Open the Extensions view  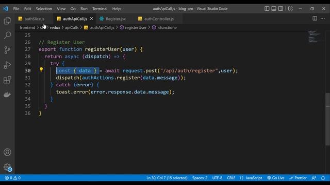[x=7, y=80]
